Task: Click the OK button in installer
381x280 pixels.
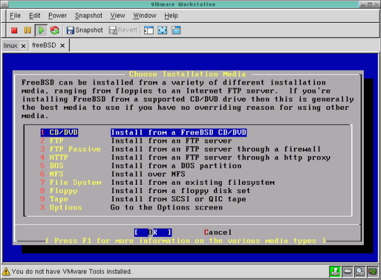Action: point(153,232)
